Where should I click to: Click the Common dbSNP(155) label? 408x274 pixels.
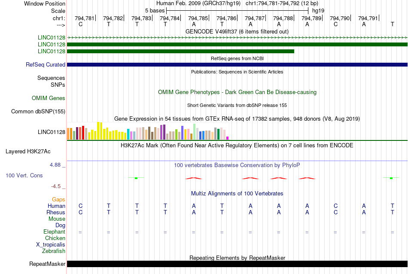pos(38,111)
